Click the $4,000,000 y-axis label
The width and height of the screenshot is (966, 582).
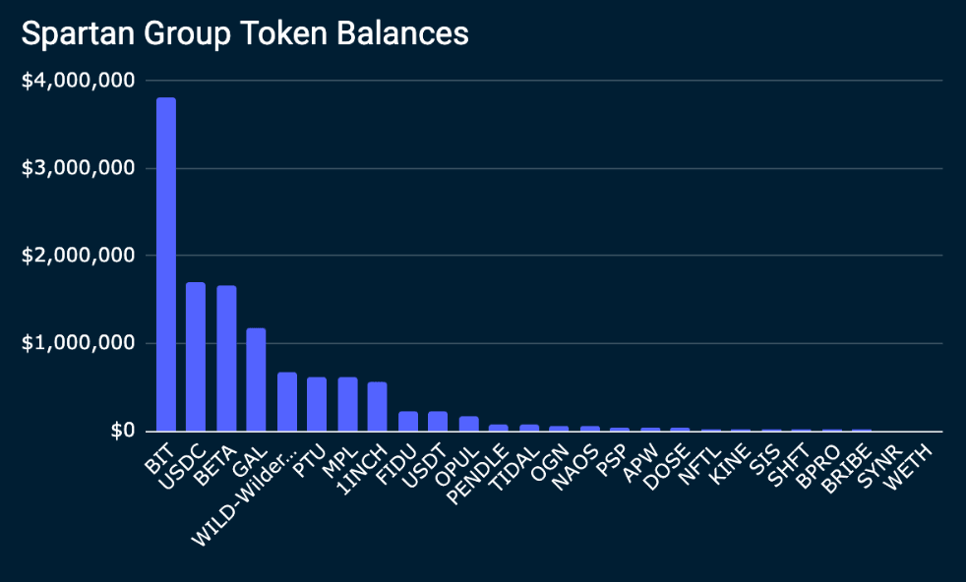pyautogui.click(x=79, y=81)
